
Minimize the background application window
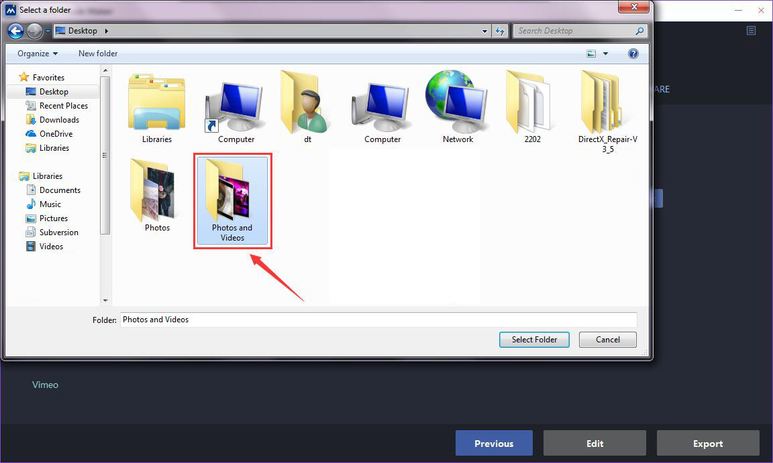(x=738, y=10)
